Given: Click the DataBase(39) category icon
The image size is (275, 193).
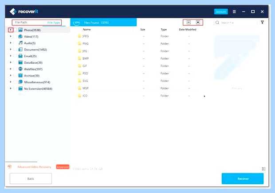Looking at the screenshot, I should point(20,62).
